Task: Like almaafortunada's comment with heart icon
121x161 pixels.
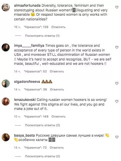Action: point(117,7)
